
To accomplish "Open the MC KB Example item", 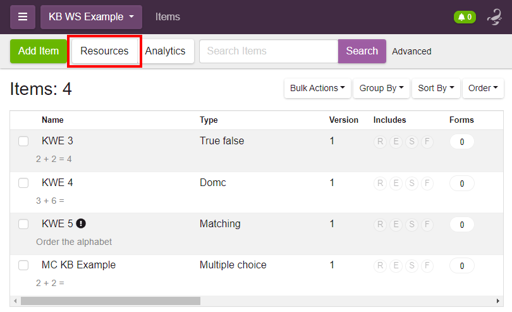I will point(78,265).
